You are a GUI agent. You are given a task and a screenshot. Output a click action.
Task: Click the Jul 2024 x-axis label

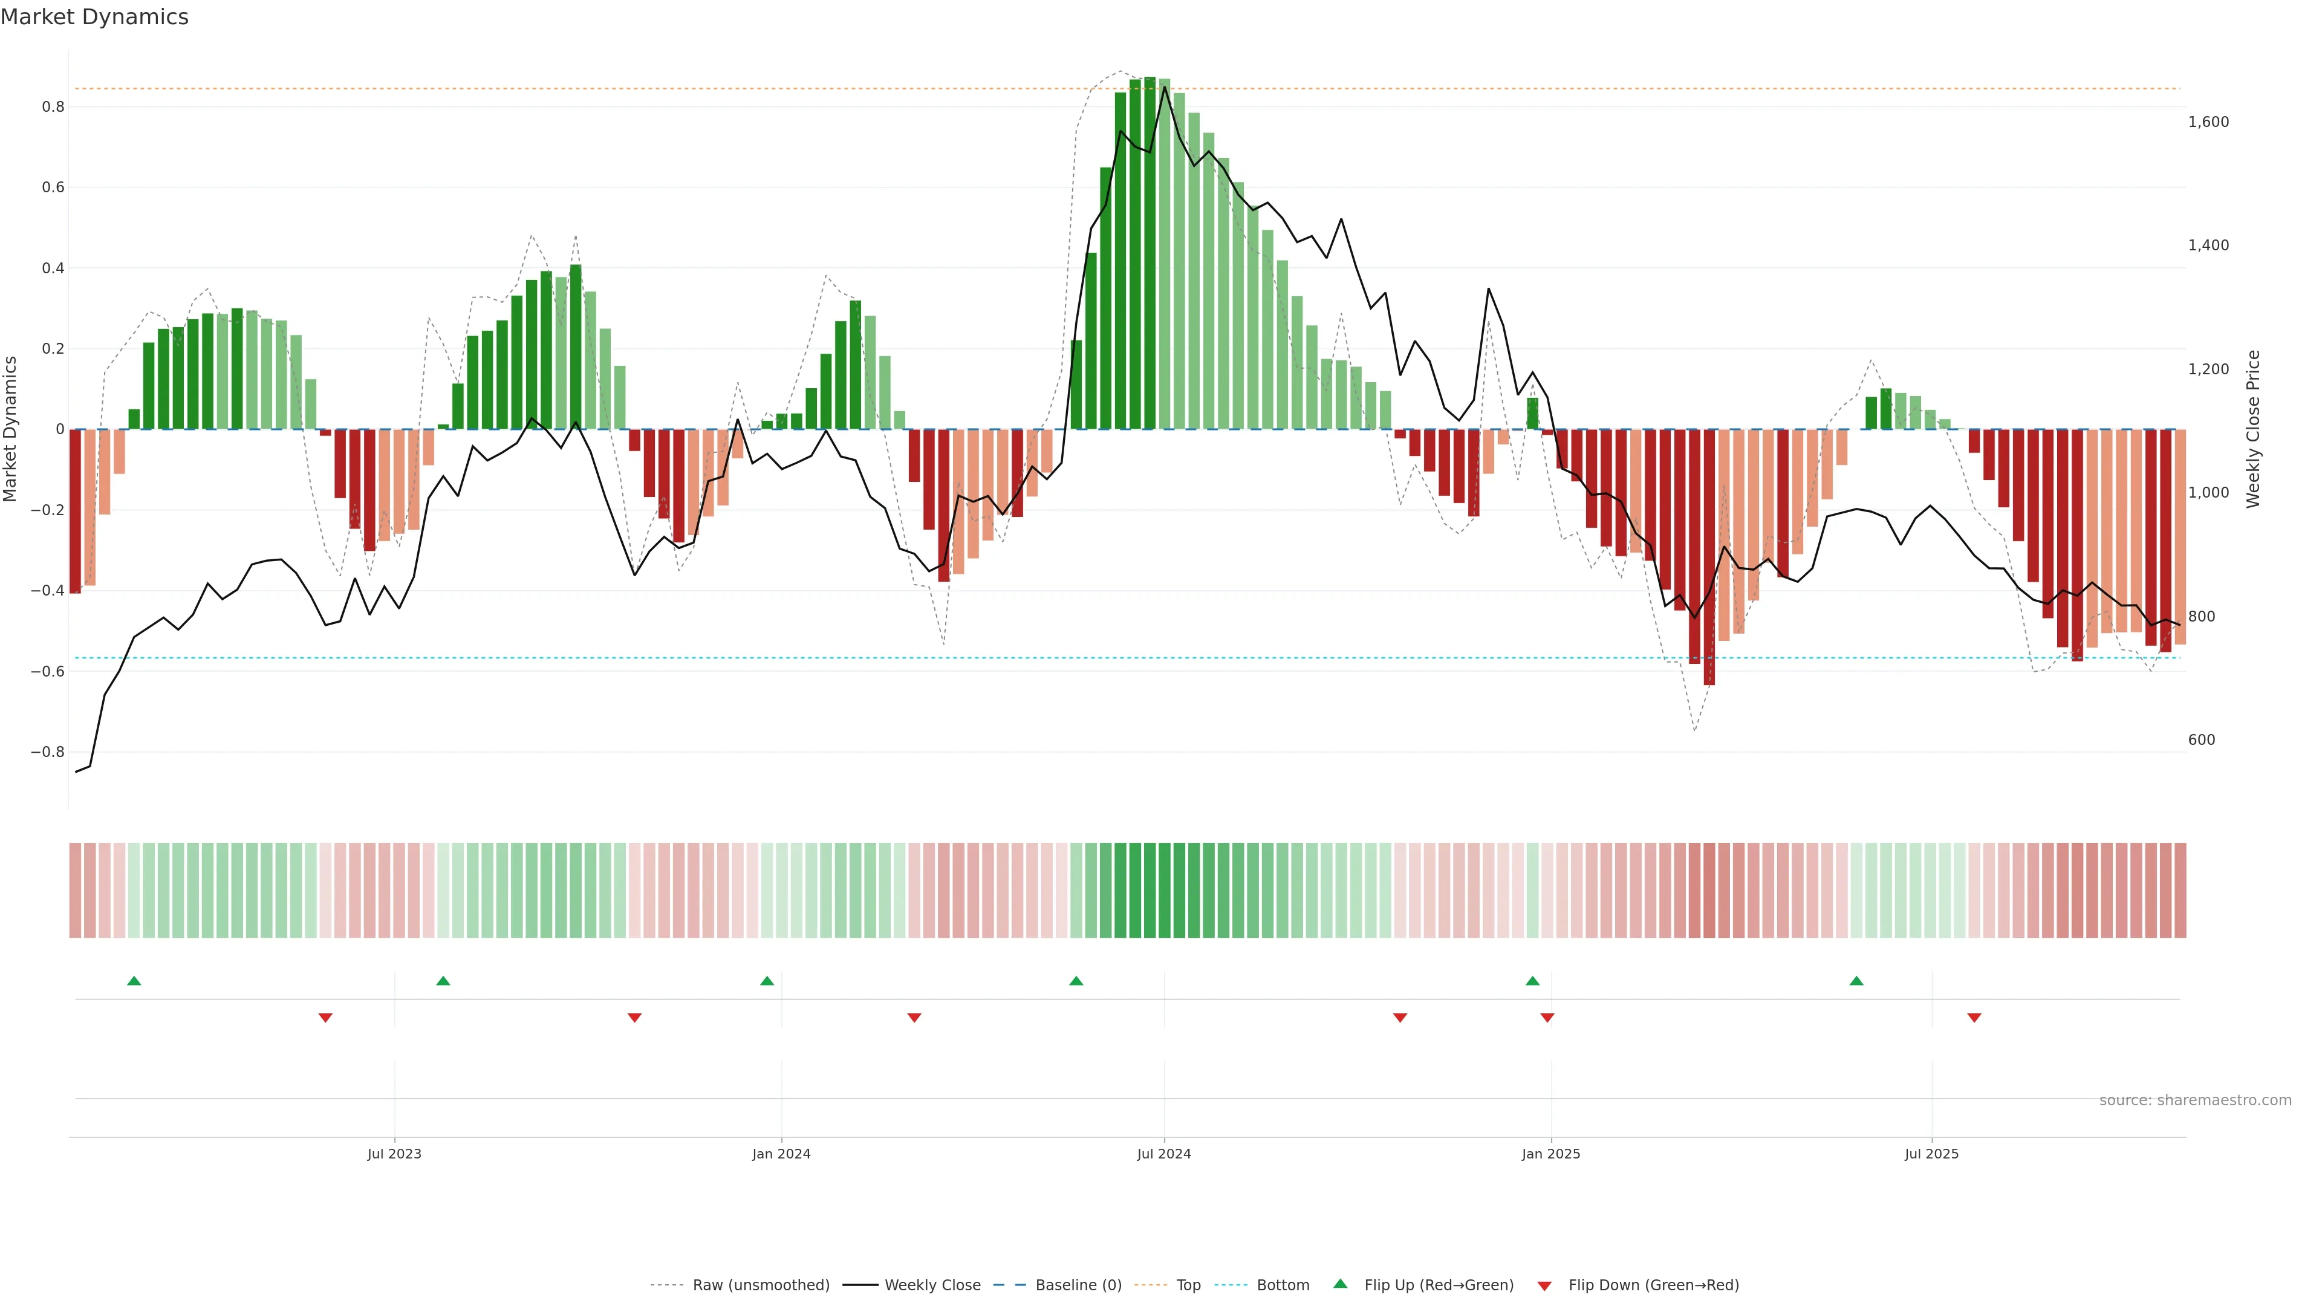(1163, 1154)
